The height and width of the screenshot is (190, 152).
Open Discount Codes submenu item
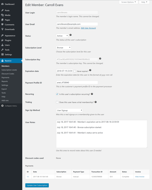tap(8, 74)
